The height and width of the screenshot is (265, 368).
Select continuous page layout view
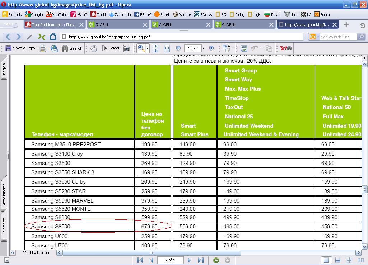click(x=338, y=260)
